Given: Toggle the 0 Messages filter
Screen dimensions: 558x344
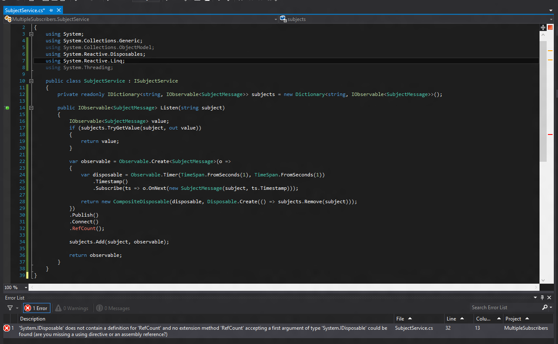Looking at the screenshot, I should 113,308.
